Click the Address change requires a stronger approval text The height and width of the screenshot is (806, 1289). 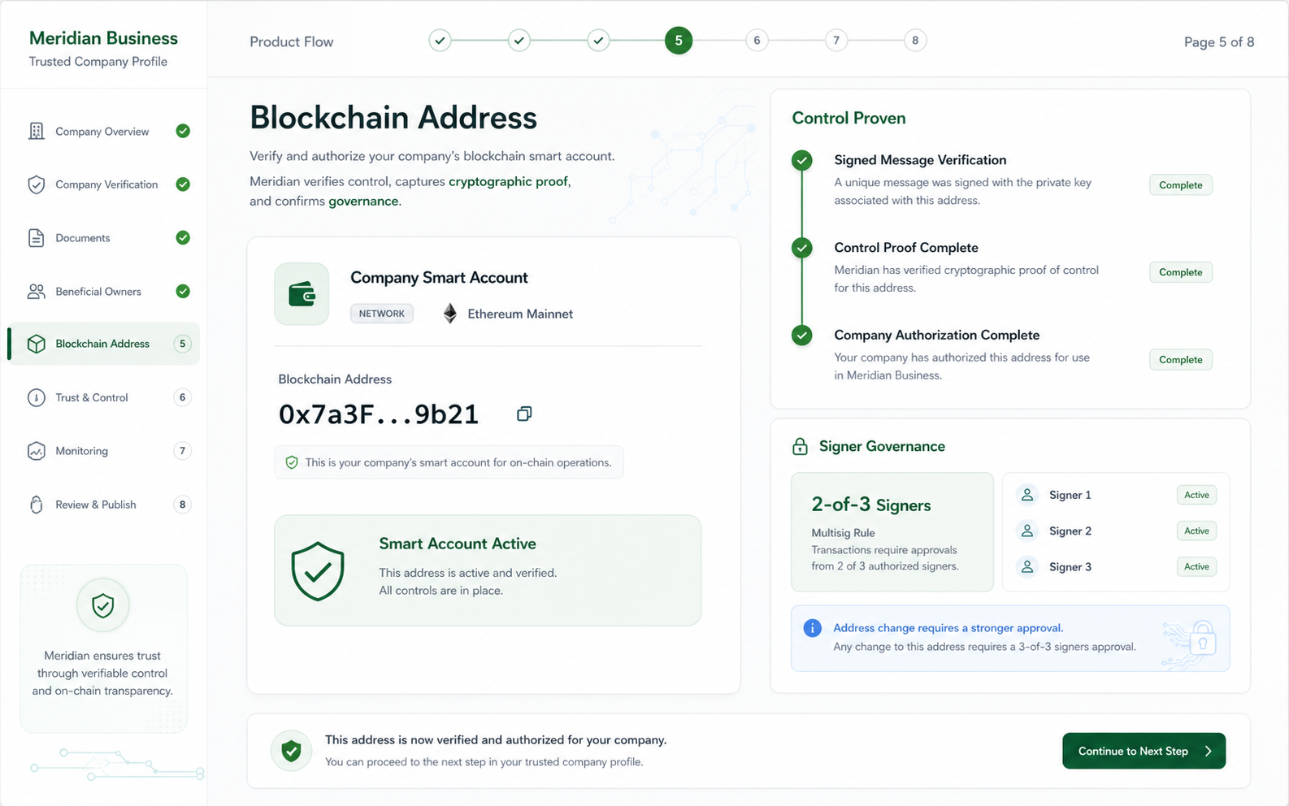click(x=948, y=628)
